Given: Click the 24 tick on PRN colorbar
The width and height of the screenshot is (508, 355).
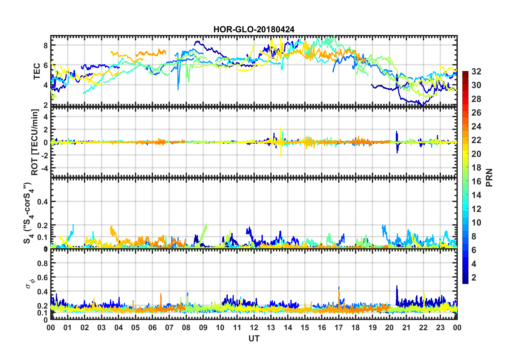Looking at the screenshot, I should [x=476, y=126].
